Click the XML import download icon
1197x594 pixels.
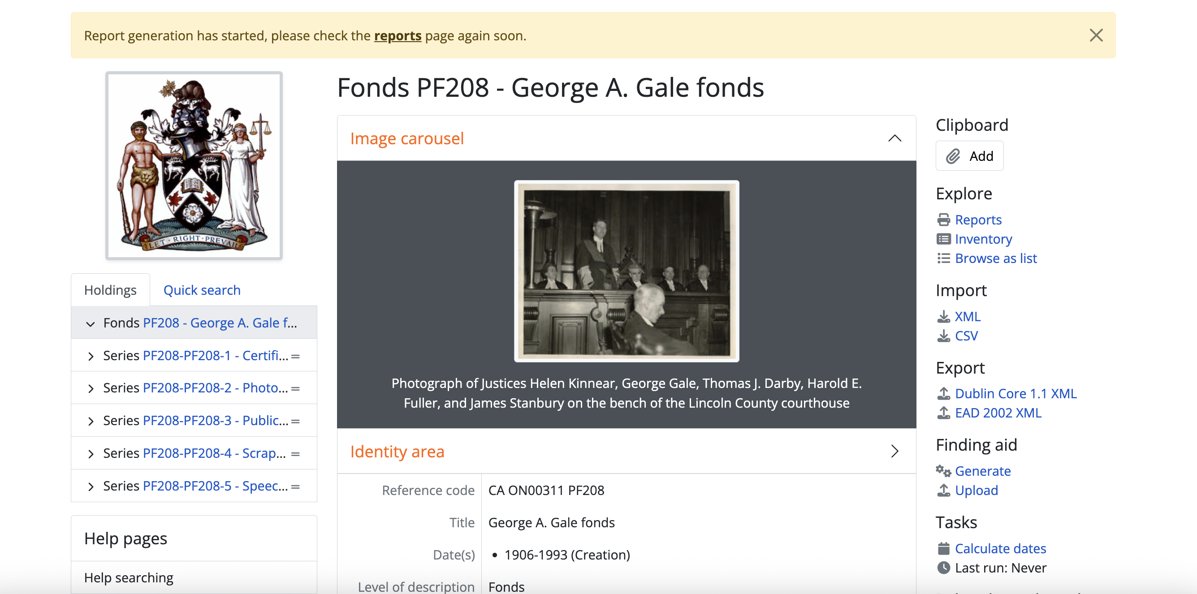(943, 317)
